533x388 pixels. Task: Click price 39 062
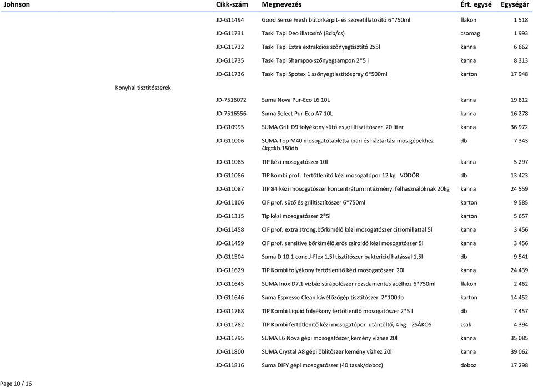coord(520,351)
